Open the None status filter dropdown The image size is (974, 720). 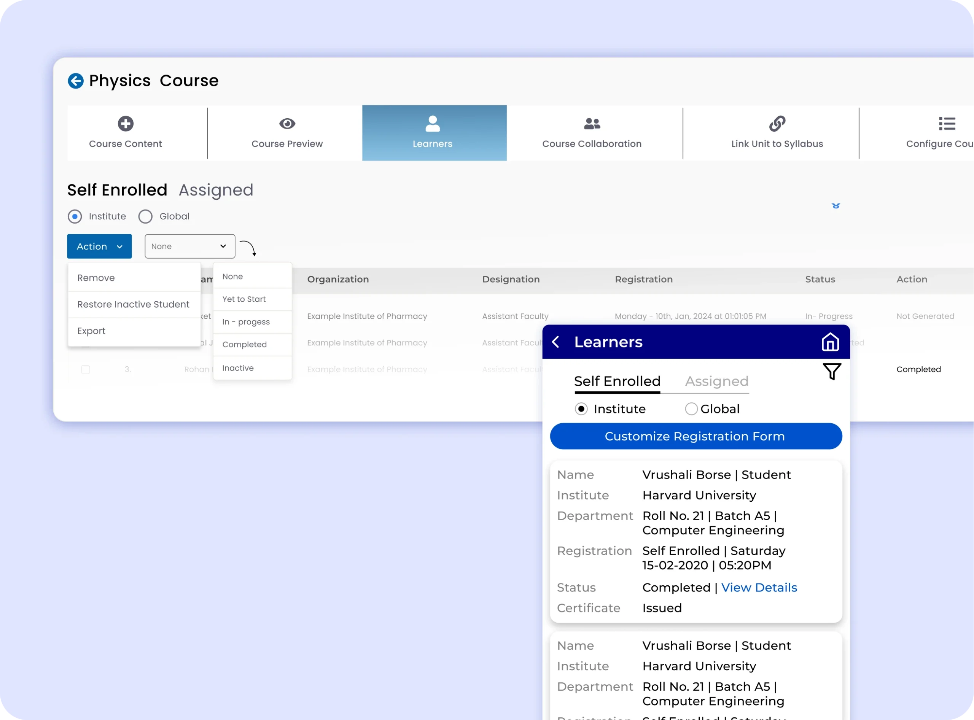pos(189,246)
